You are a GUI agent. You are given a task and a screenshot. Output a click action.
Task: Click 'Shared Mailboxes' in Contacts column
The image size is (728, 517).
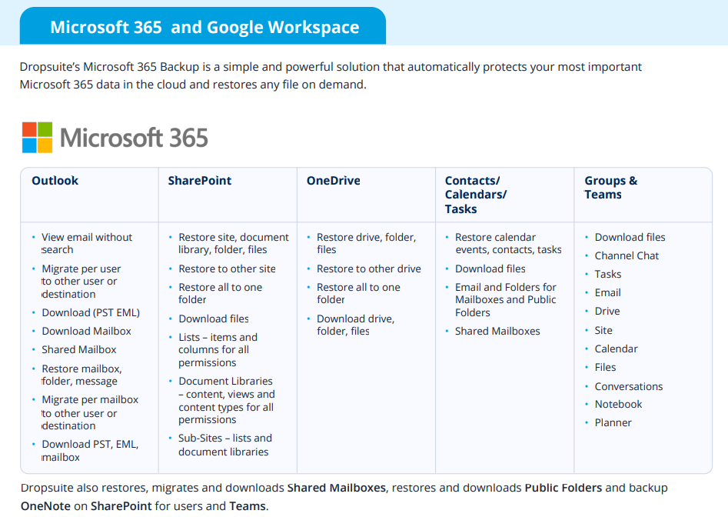coord(497,331)
